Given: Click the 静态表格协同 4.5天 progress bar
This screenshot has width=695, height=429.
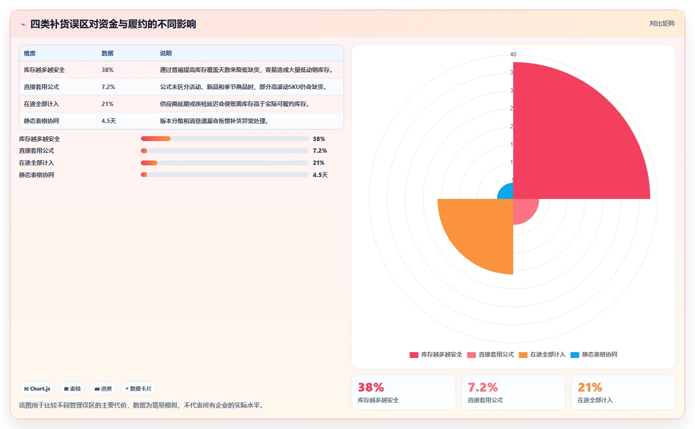Looking at the screenshot, I should (225, 175).
